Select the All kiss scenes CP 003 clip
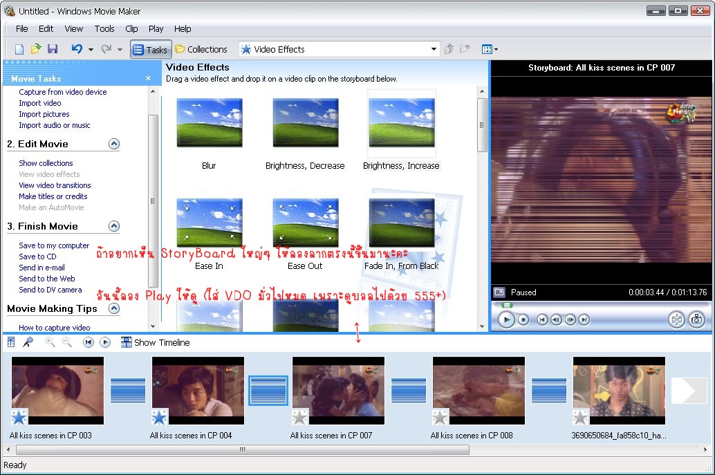The width and height of the screenshot is (715, 475). [x=58, y=390]
